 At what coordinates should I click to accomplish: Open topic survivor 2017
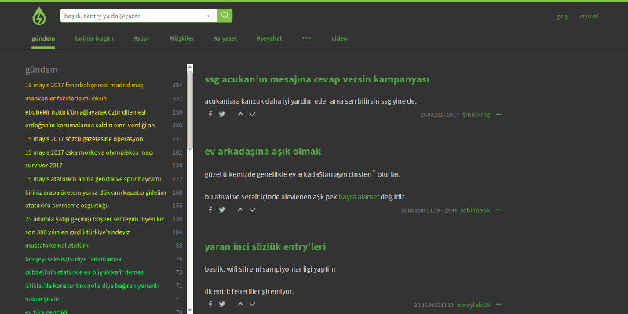coord(44,166)
